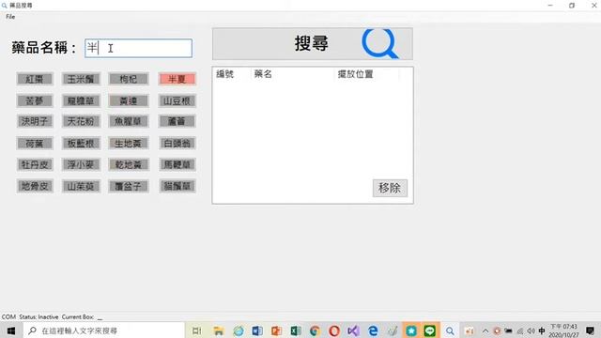
Task: Click the Windows taskbar search box
Action: pyautogui.click(x=104, y=330)
